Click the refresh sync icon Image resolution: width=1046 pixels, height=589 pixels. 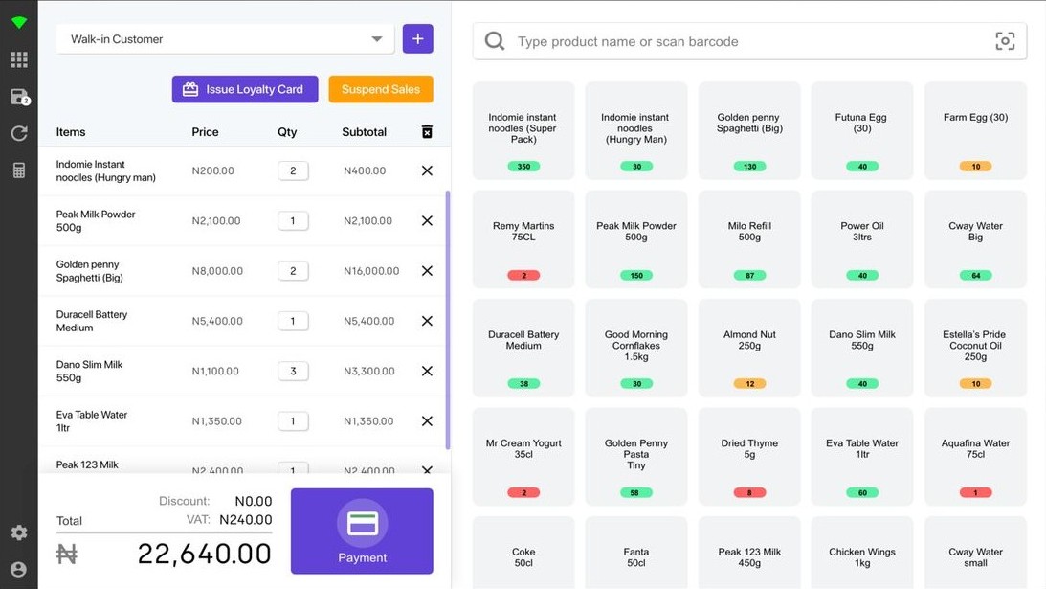[19, 134]
